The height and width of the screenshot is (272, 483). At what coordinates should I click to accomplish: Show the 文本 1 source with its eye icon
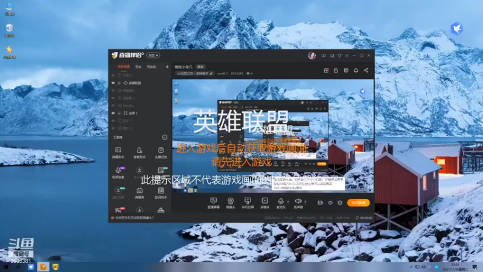point(113,120)
